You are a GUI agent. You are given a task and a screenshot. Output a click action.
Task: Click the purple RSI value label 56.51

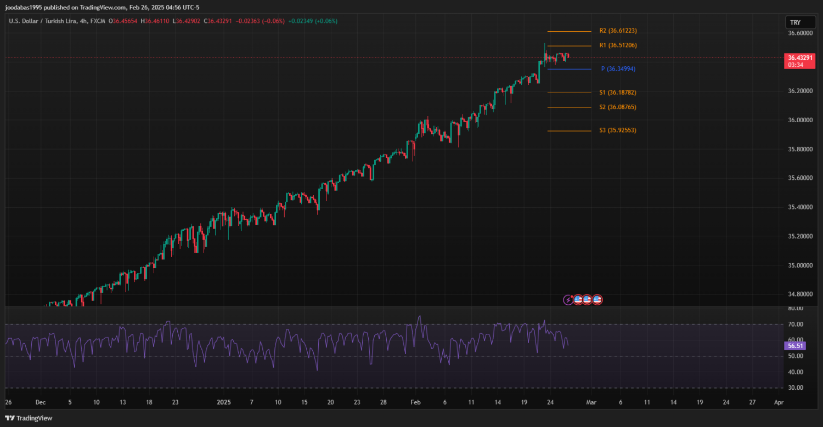click(x=795, y=346)
